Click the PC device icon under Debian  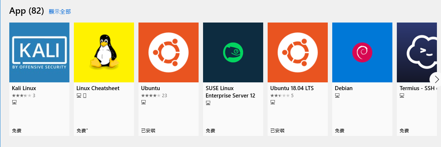[x=337, y=96]
